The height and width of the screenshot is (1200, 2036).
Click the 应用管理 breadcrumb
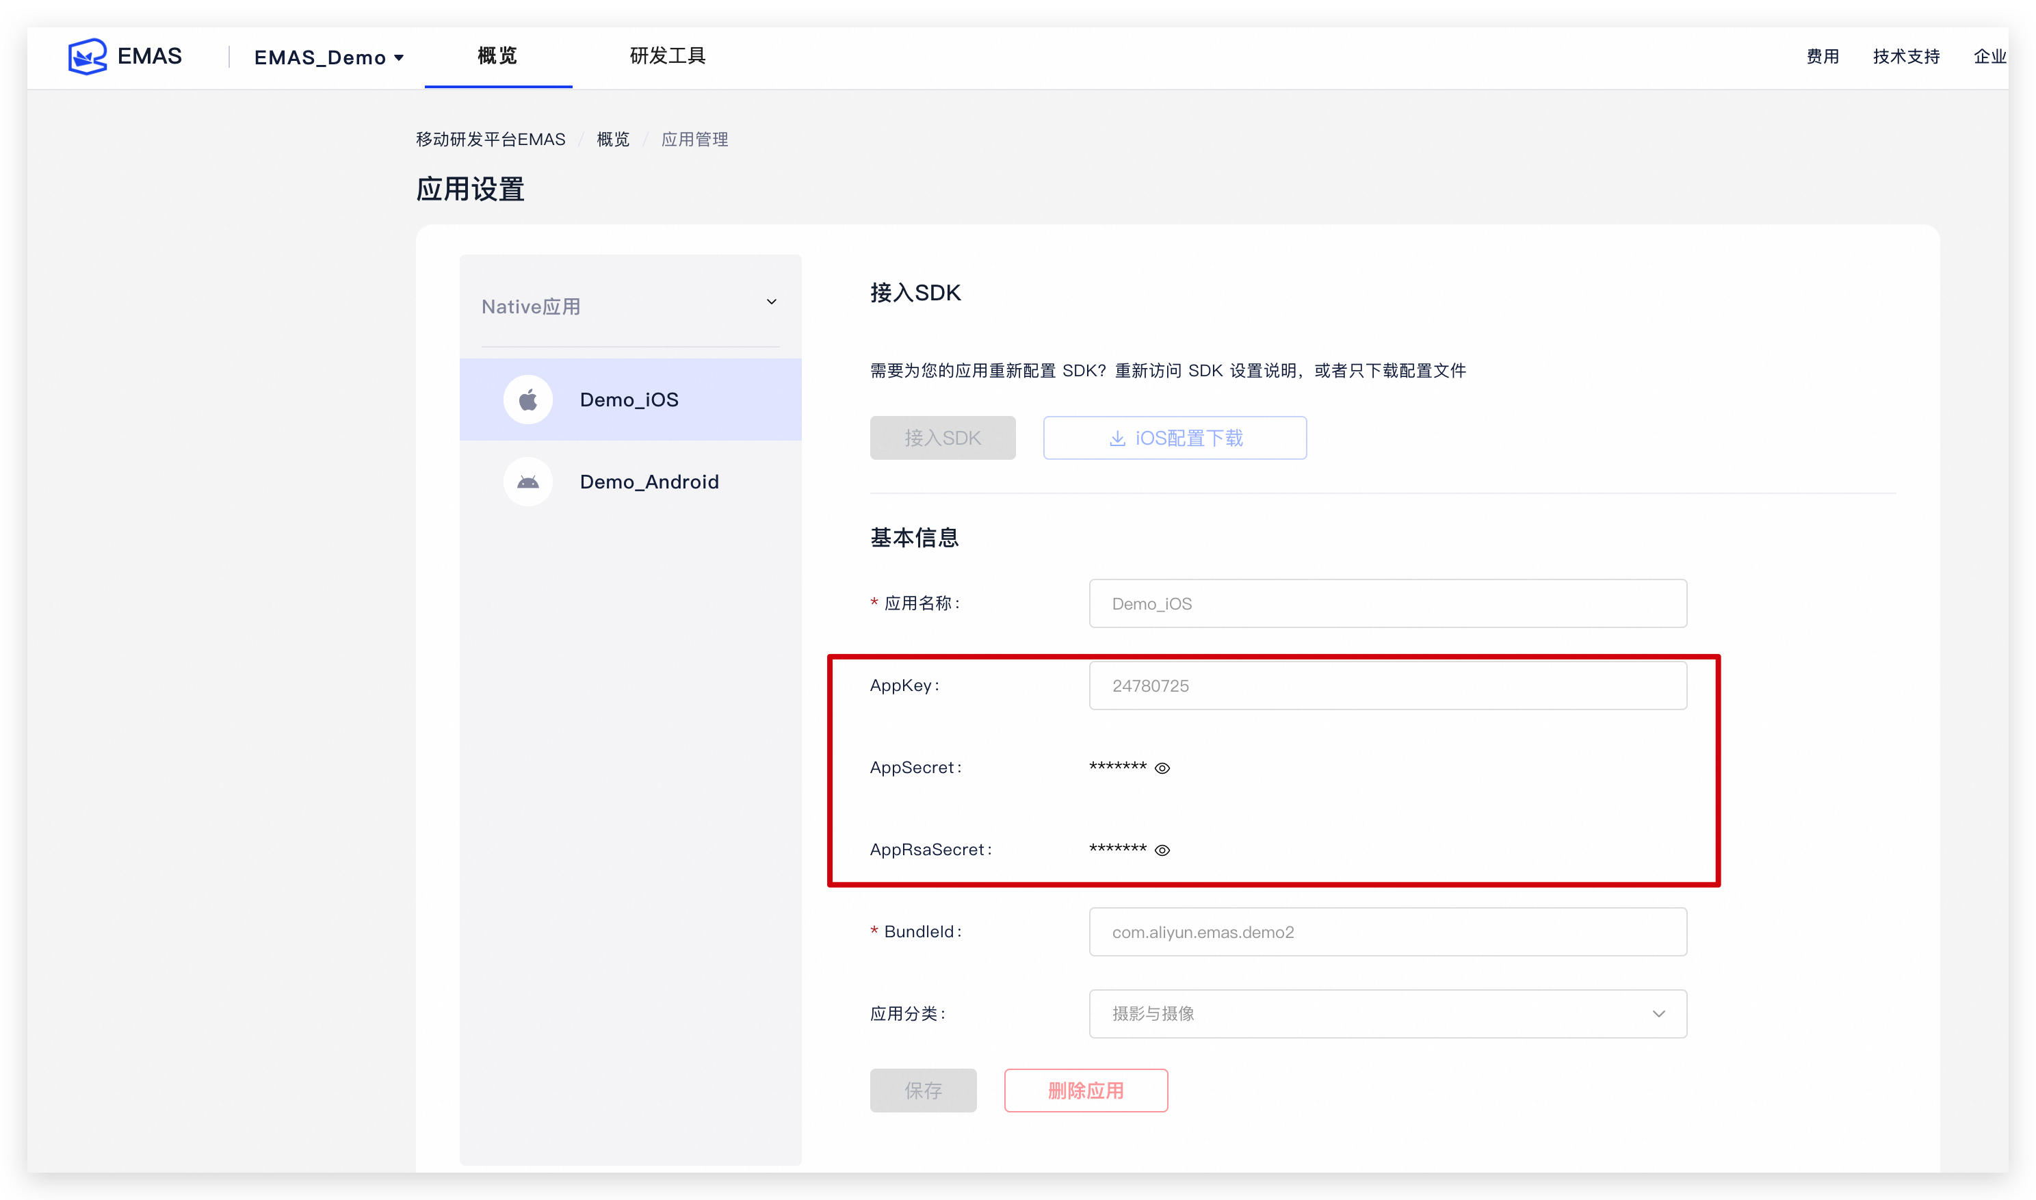[x=694, y=139]
